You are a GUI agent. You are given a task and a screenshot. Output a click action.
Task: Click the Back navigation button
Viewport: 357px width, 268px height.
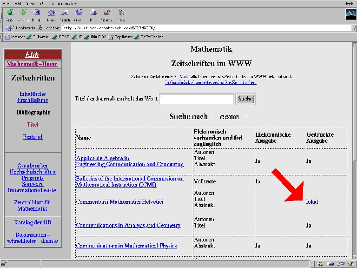[x=10, y=14]
